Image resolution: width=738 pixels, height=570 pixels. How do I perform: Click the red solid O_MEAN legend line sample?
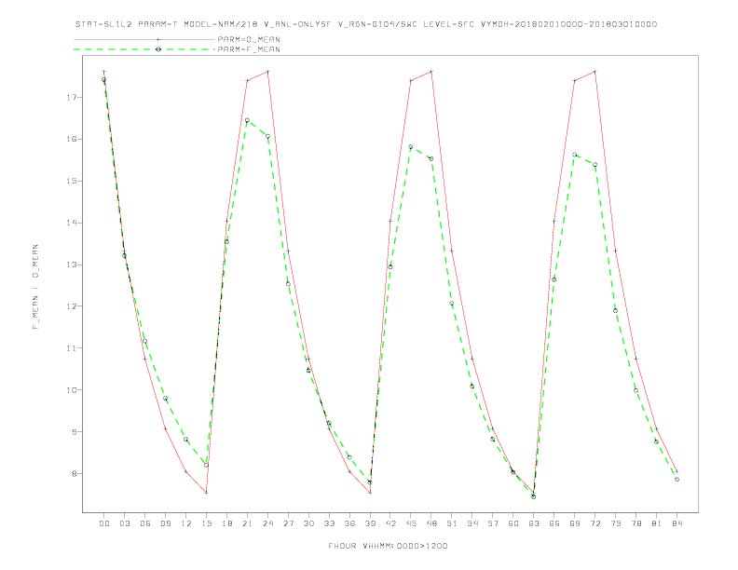144,39
